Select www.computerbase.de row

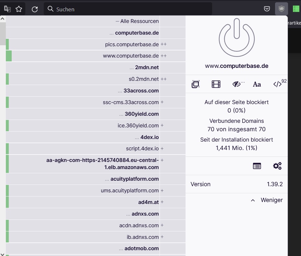(96, 56)
